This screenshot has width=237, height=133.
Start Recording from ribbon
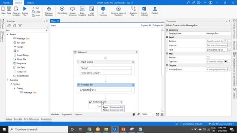[x=62, y=11]
